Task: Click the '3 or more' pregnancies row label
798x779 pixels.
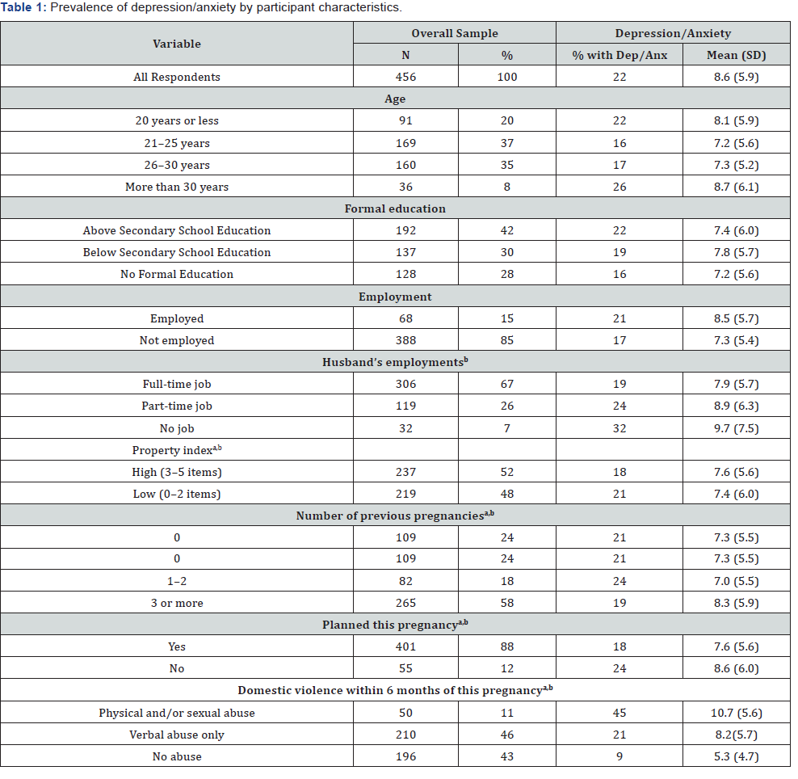Action: point(177,603)
